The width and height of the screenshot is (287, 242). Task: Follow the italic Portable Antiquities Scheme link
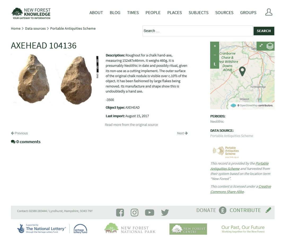click(x=239, y=166)
